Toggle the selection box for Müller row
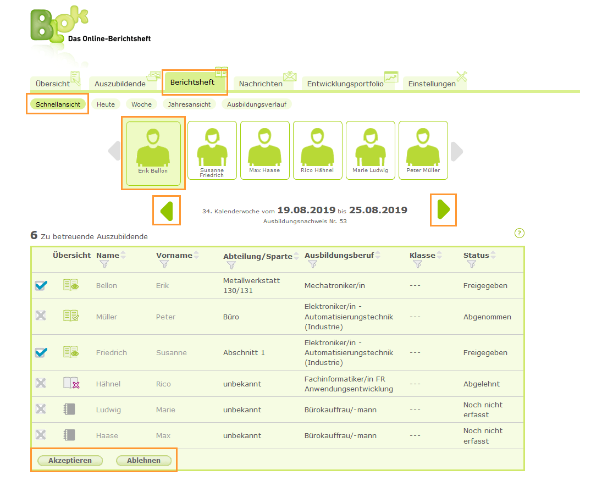 pyautogui.click(x=41, y=316)
